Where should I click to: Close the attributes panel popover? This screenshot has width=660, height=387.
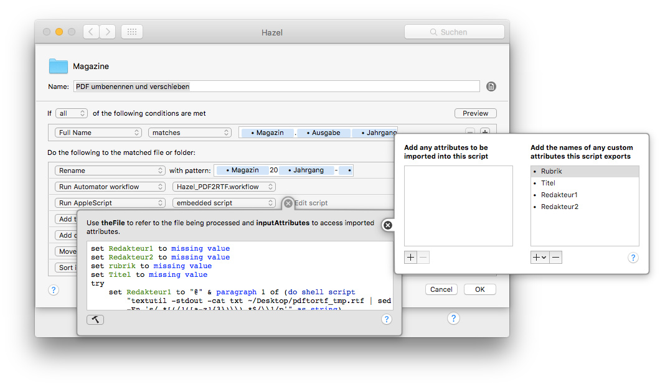[388, 225]
